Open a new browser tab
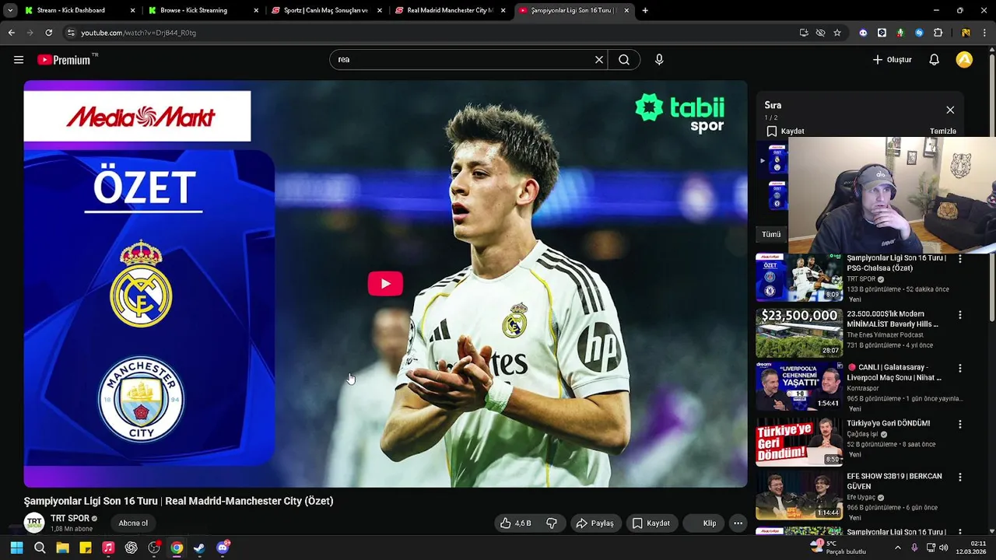The image size is (996, 560). (x=645, y=11)
